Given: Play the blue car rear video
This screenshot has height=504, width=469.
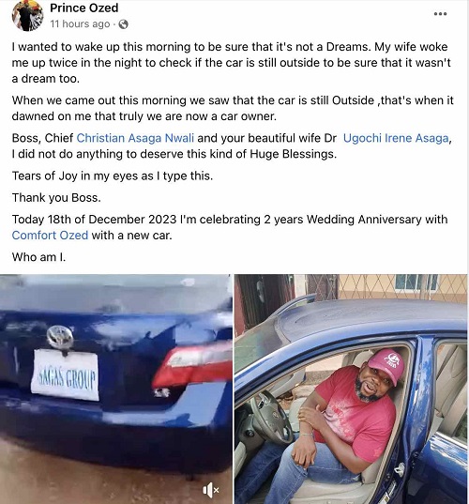Looking at the screenshot, I should pos(115,389).
